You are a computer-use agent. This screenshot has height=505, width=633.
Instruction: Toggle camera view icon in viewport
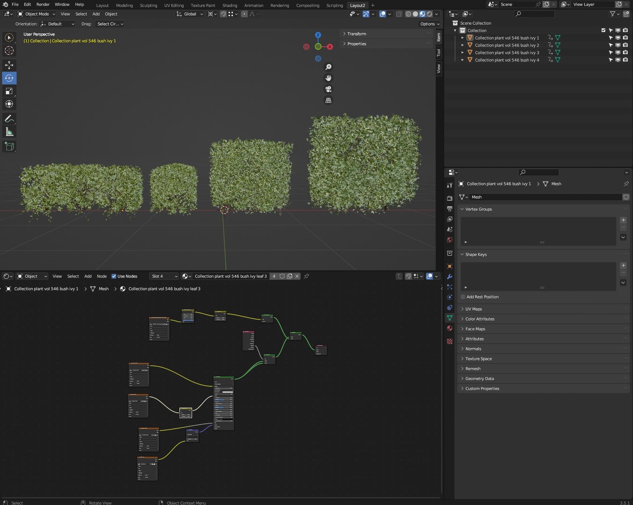click(x=328, y=89)
